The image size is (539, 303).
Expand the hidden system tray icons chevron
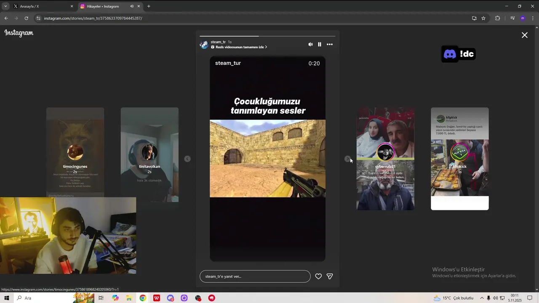pos(482,298)
